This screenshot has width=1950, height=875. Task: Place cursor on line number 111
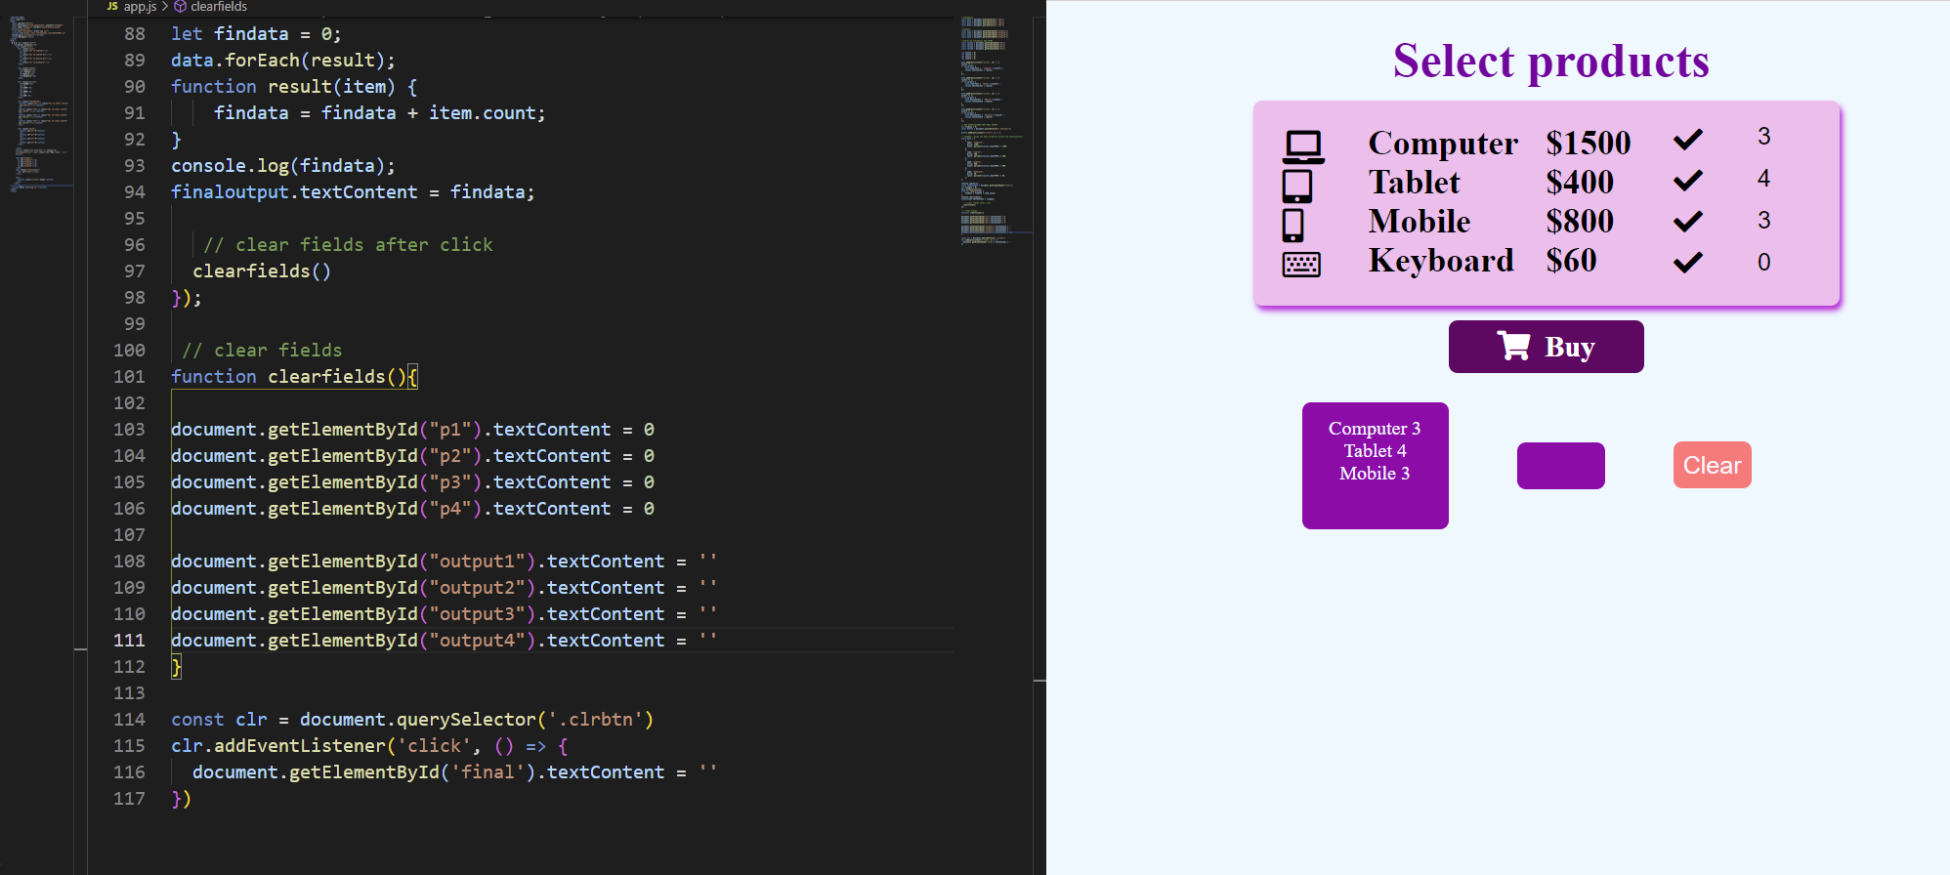point(129,641)
